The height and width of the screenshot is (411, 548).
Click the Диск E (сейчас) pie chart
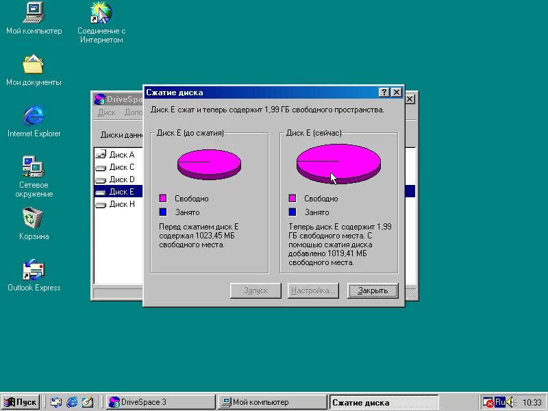point(338,164)
